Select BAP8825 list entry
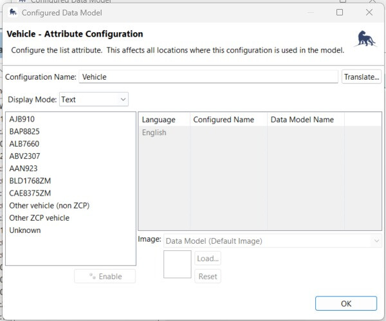 point(24,132)
